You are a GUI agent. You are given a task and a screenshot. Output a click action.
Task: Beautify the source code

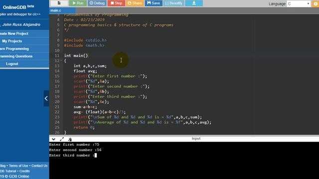coord(174,3)
